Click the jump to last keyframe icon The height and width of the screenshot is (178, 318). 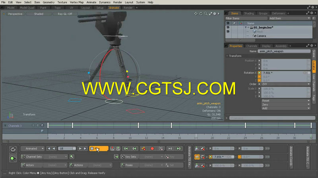point(178,149)
